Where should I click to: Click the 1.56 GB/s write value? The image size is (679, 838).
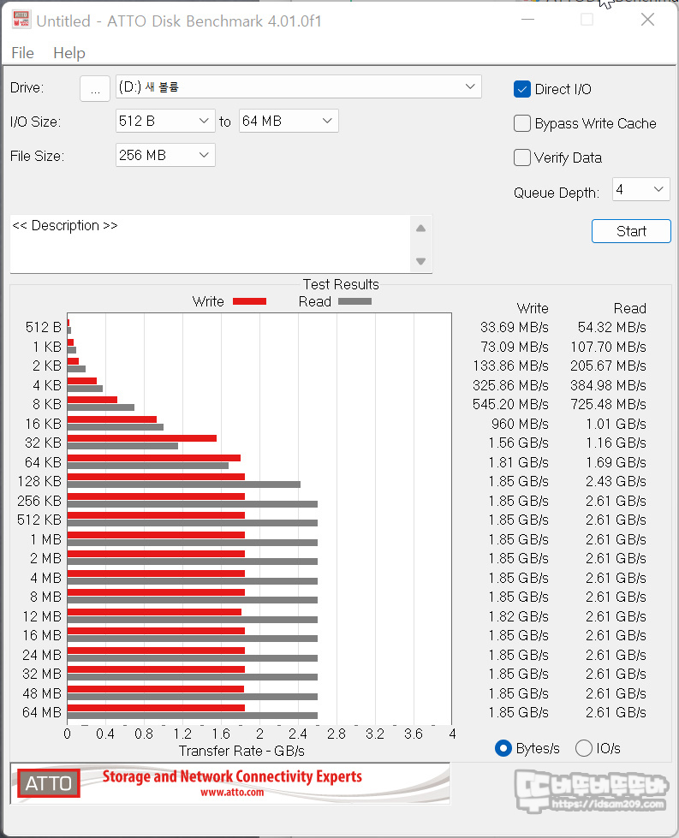pos(518,443)
